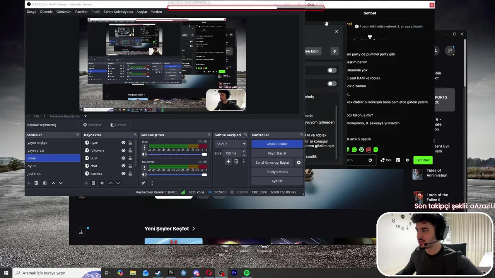
Task: Open Spotify from the taskbar
Action: pyautogui.click(x=247, y=273)
